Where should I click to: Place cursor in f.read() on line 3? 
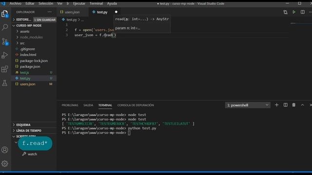point(107,35)
